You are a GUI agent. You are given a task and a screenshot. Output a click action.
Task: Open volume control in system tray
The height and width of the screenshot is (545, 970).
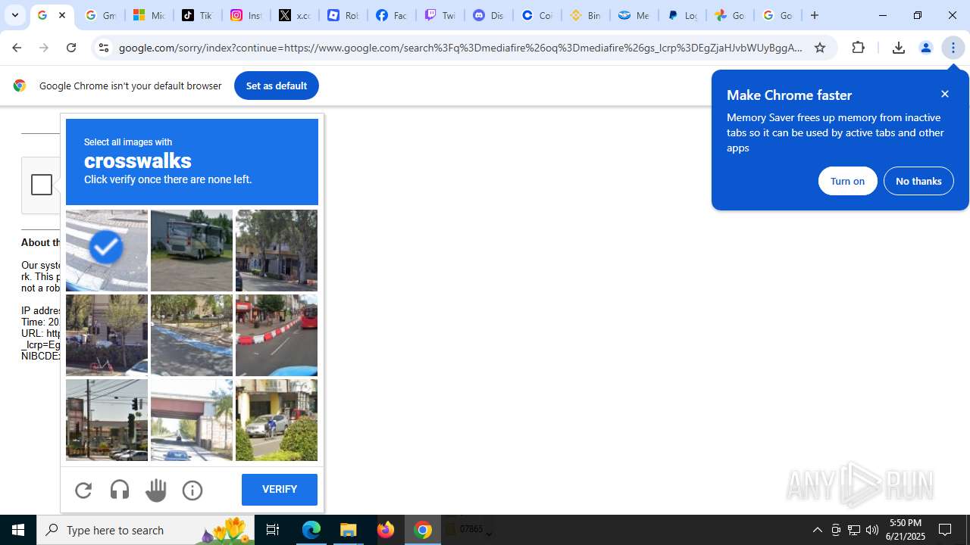pyautogui.click(x=872, y=530)
